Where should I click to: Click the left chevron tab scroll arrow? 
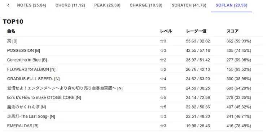coord(8,5)
